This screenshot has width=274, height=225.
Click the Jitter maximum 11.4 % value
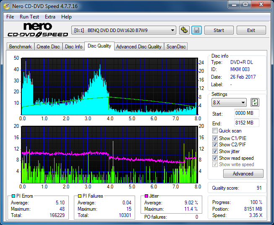[x=191, y=209]
